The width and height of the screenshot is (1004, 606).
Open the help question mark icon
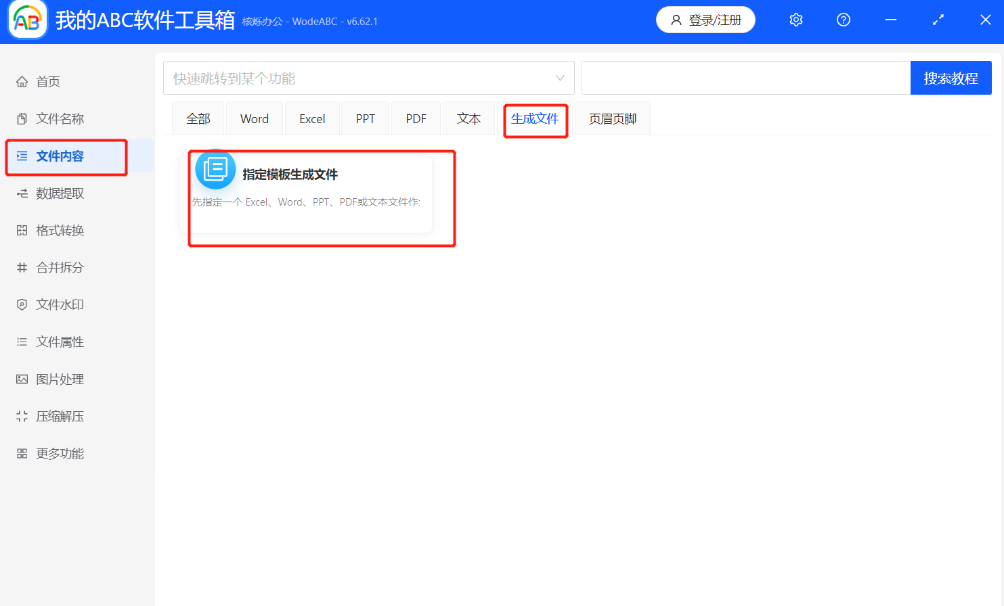tap(843, 20)
